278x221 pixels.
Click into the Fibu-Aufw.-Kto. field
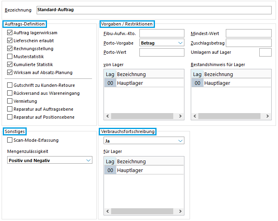tap(162, 33)
